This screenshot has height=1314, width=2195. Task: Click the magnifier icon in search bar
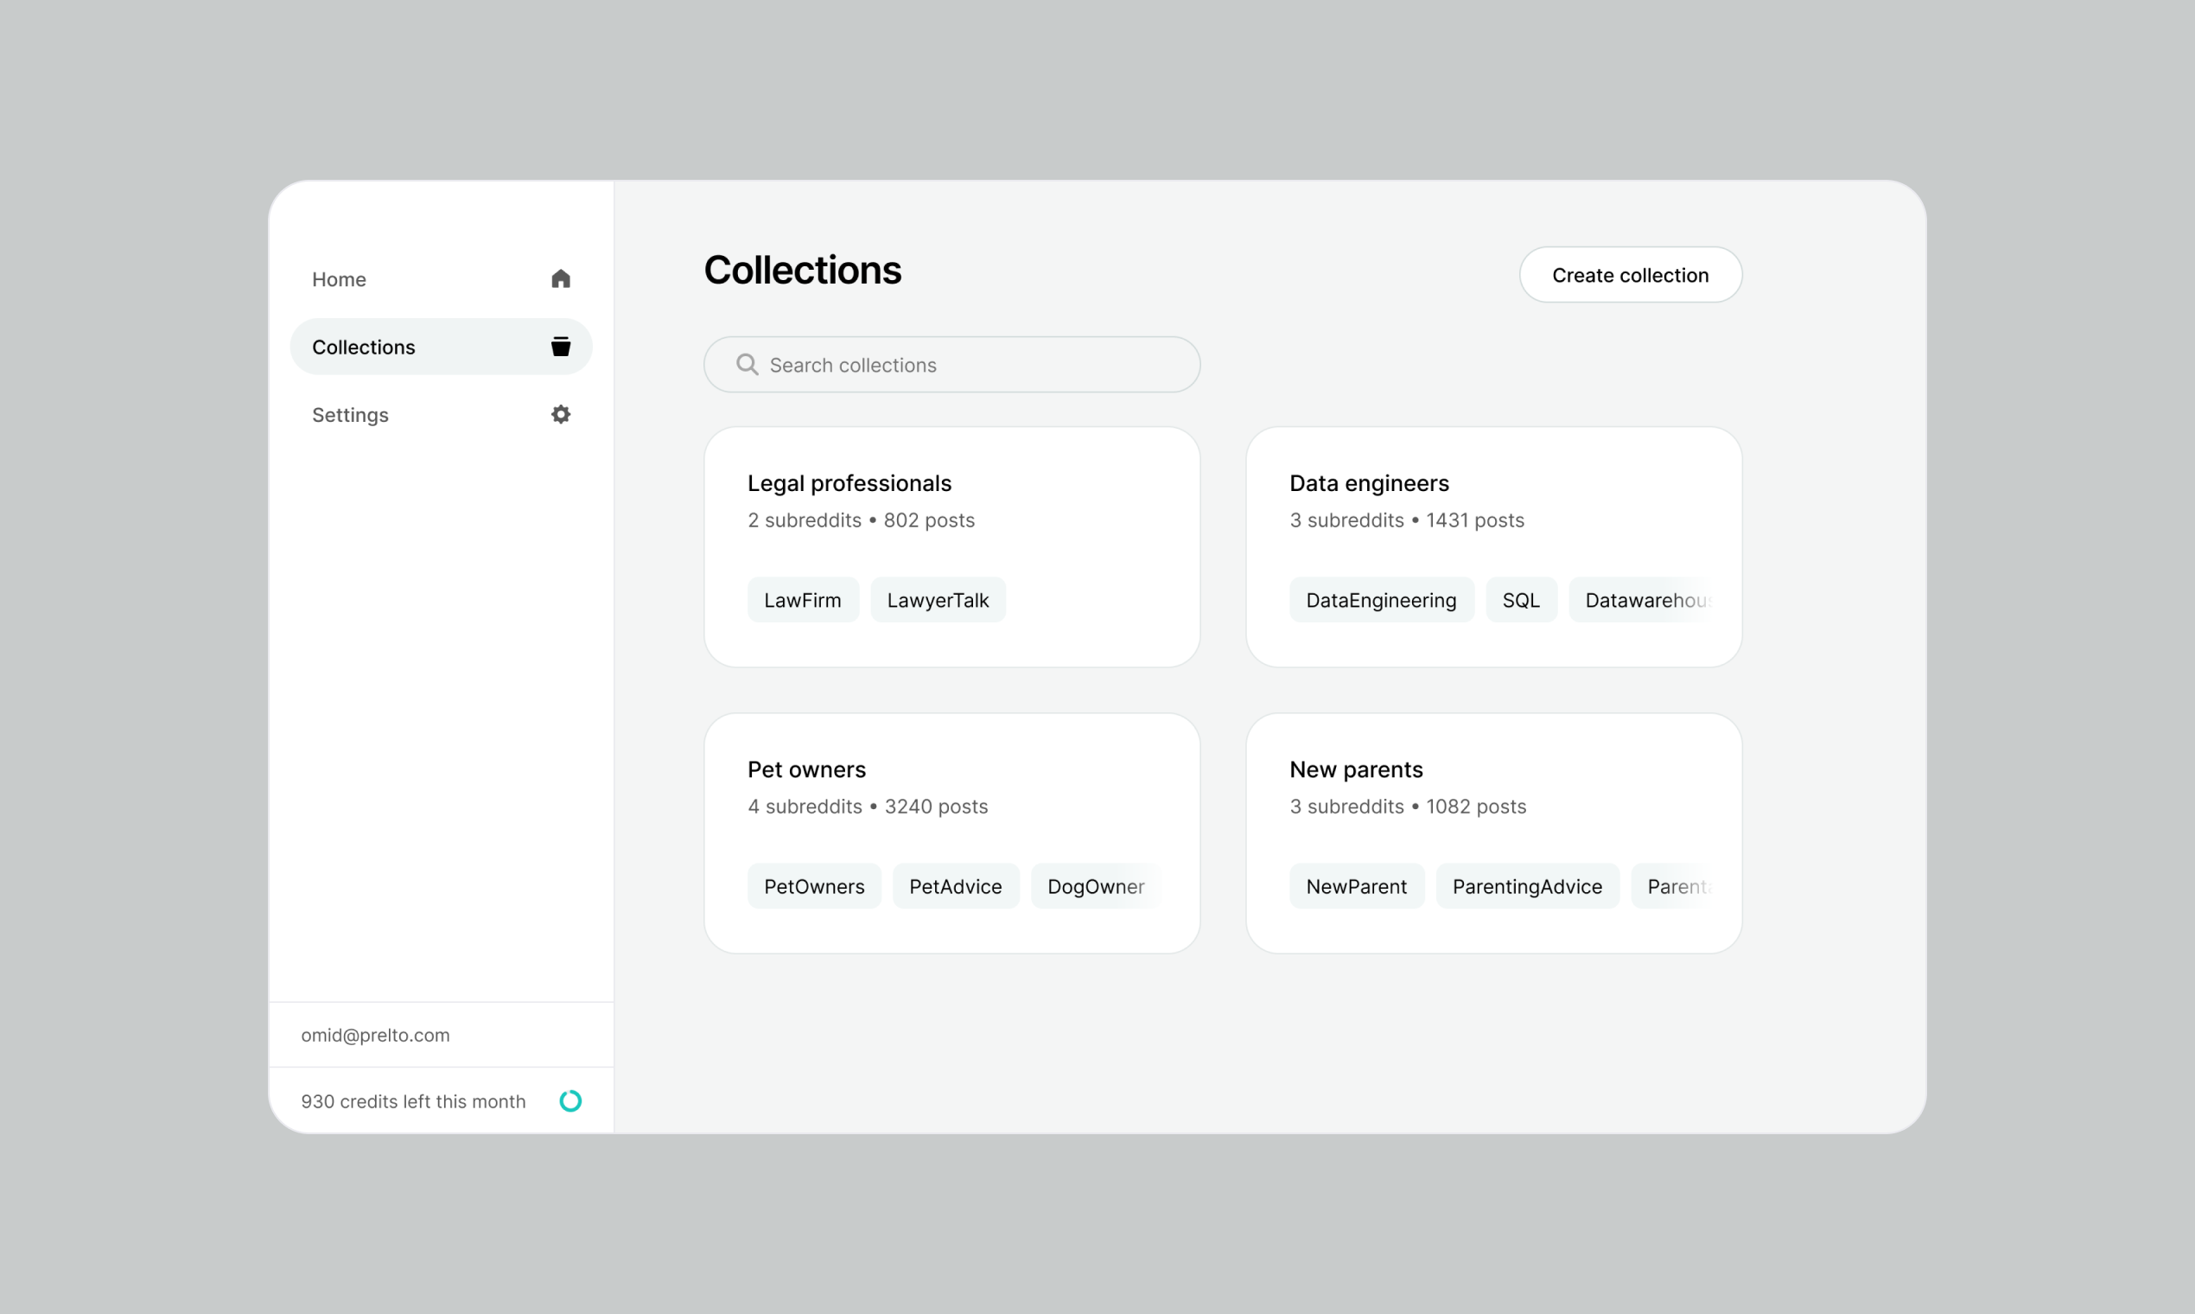pos(747,365)
